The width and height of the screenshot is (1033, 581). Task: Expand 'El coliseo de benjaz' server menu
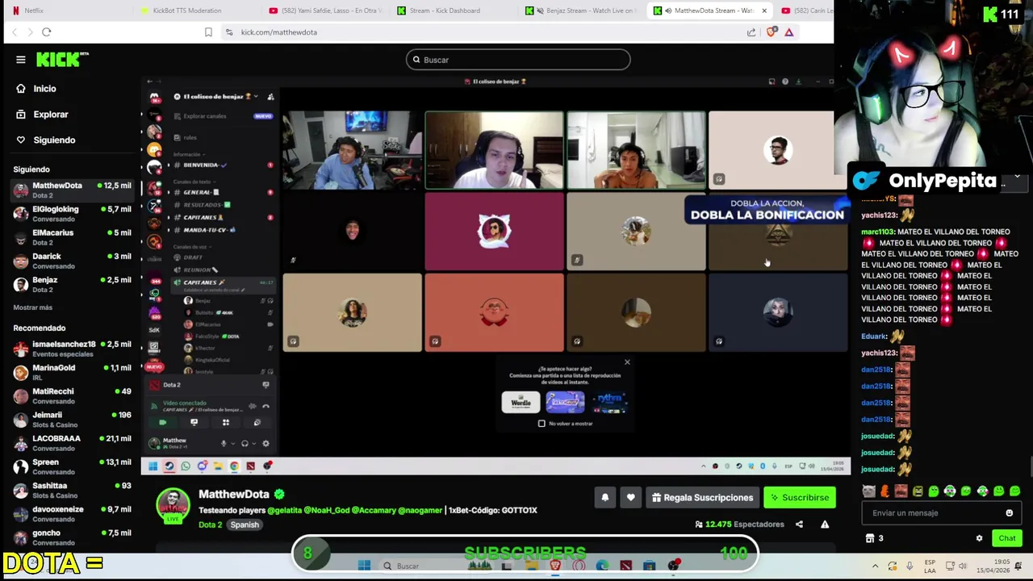256,97
